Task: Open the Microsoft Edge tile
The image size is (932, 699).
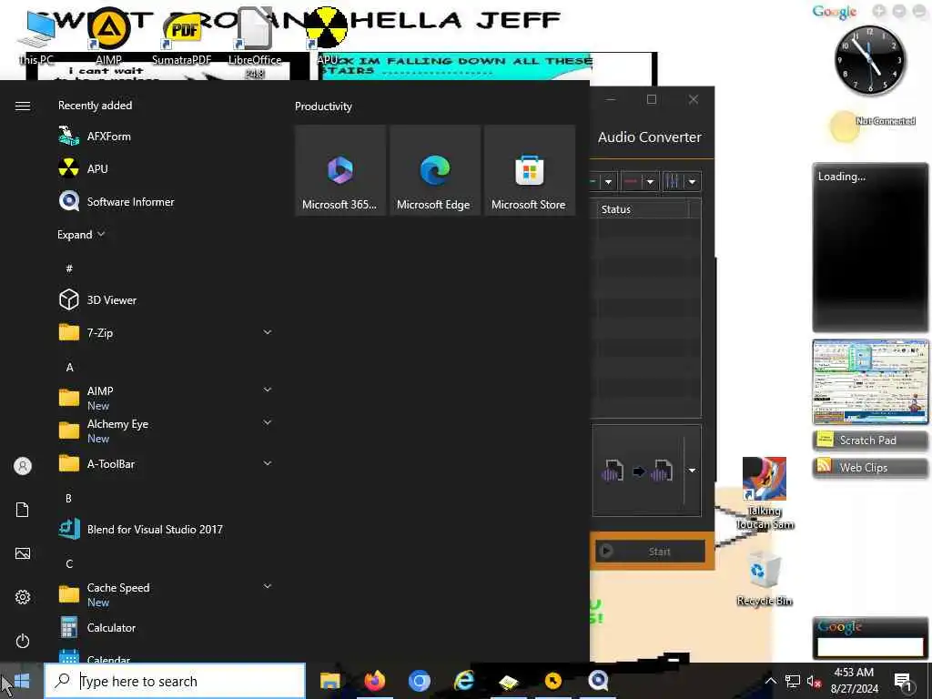Action: (434, 170)
